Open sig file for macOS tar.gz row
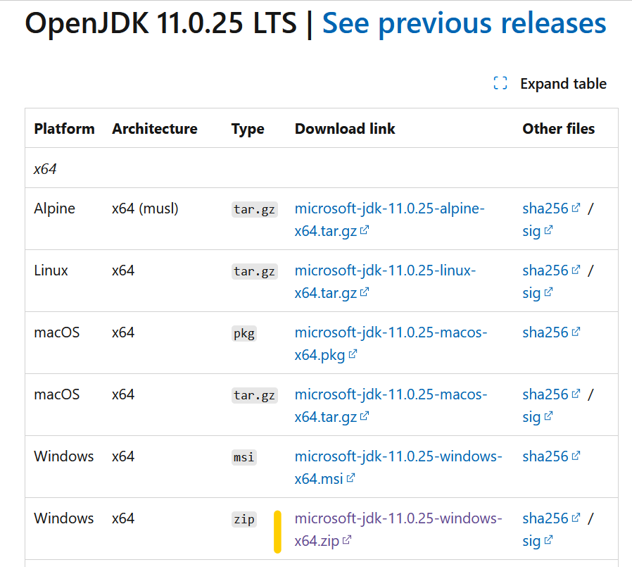The height and width of the screenshot is (567, 632). [531, 417]
